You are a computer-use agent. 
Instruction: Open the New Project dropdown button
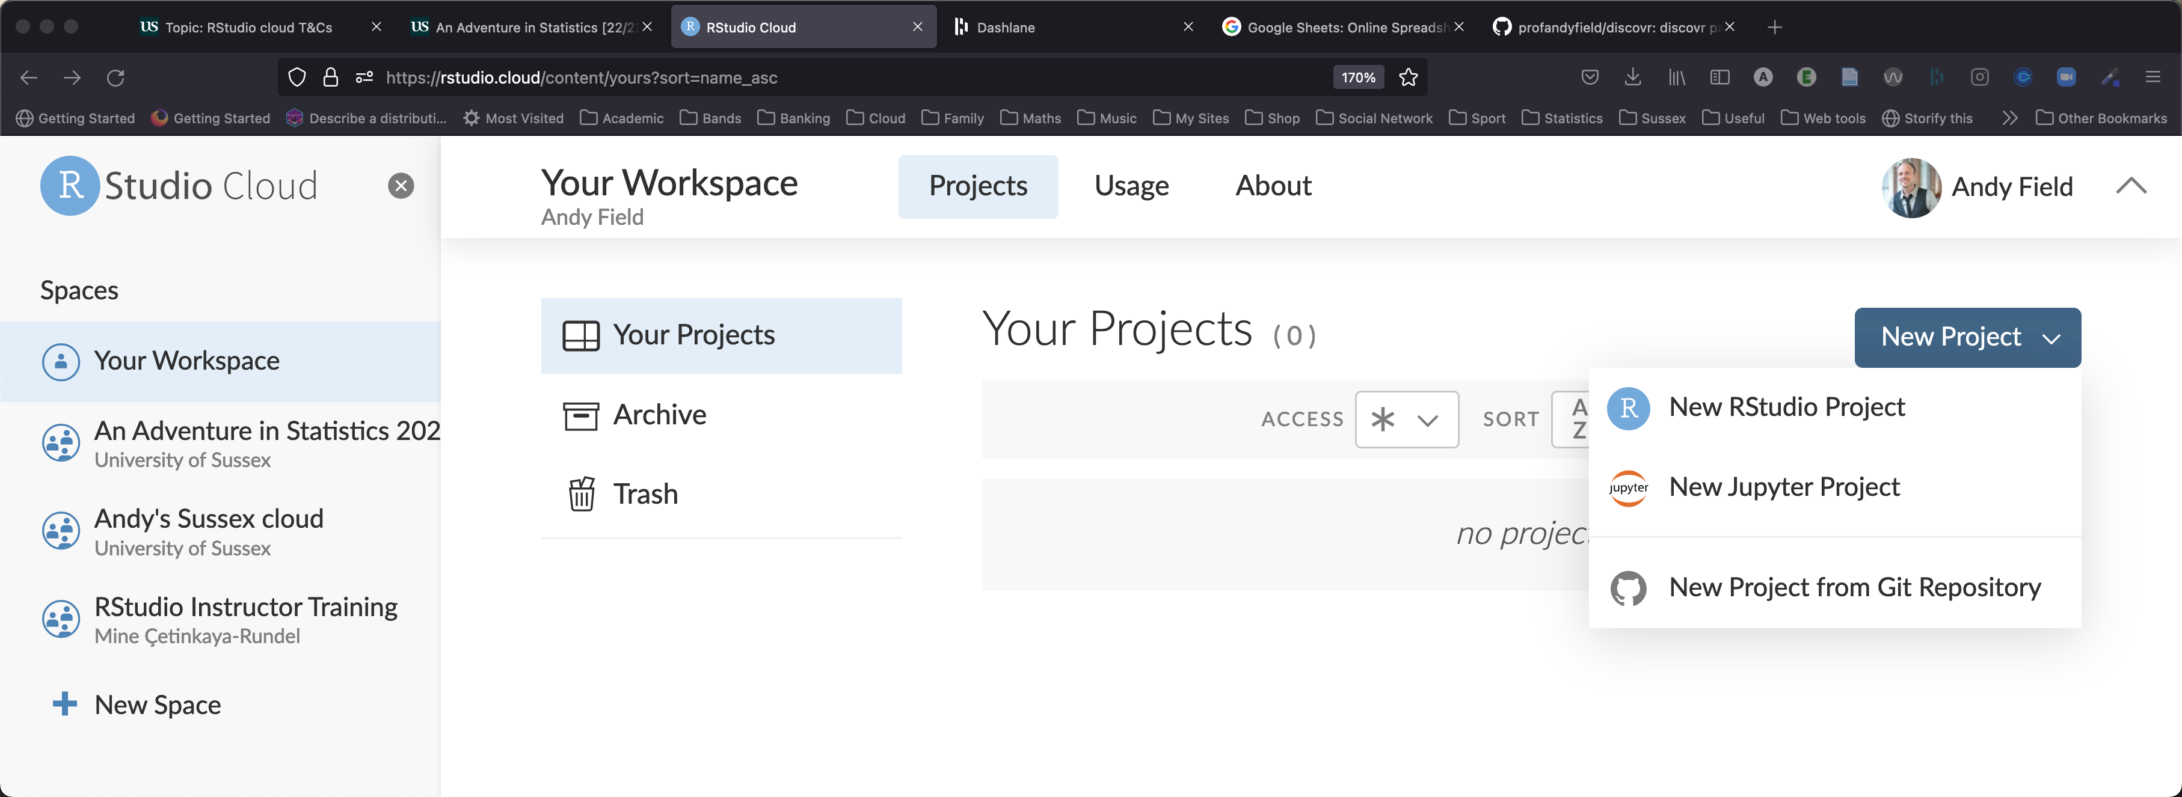pyautogui.click(x=1967, y=337)
